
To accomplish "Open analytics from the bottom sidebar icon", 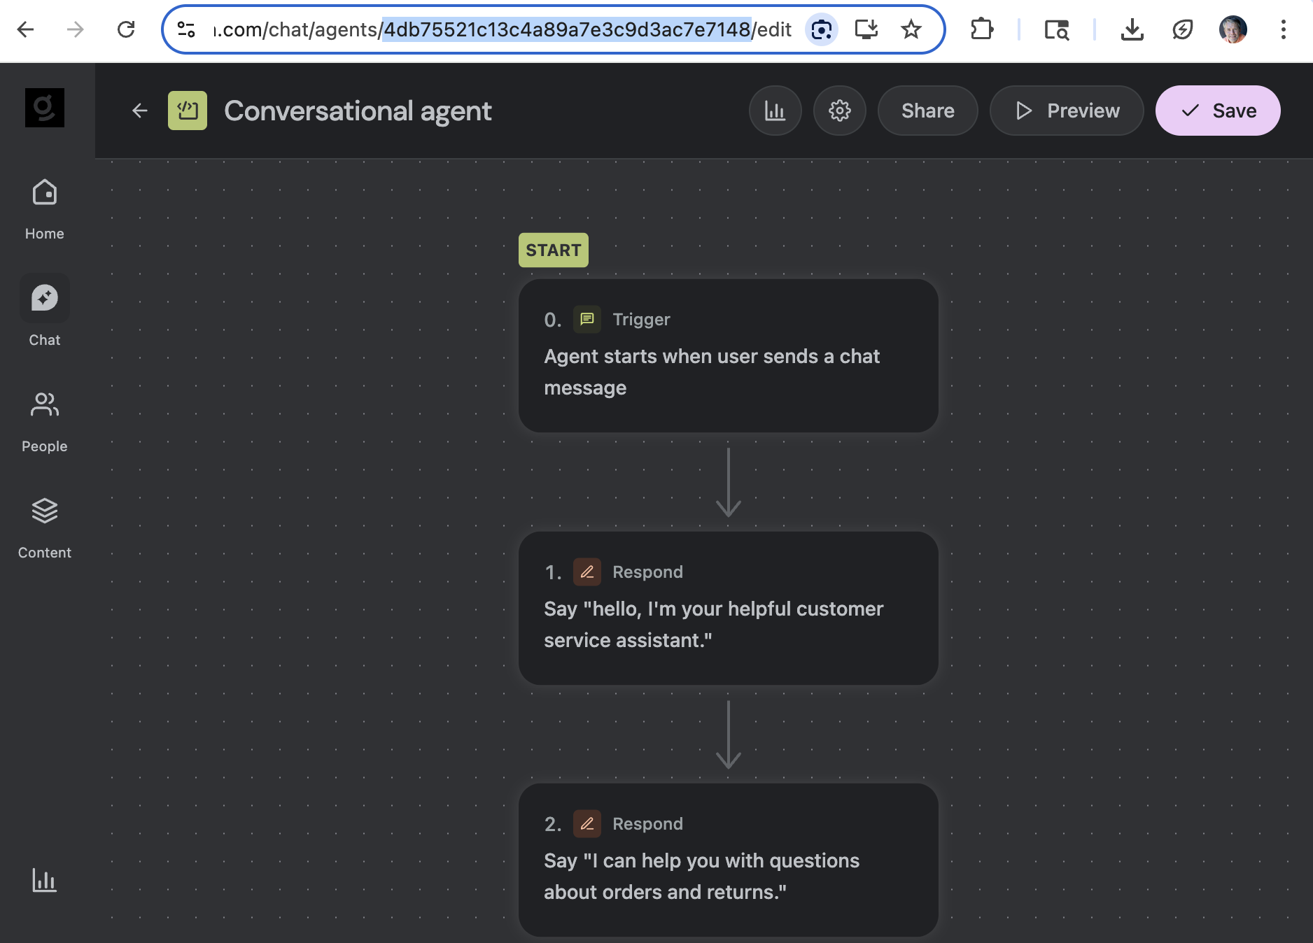I will pyautogui.click(x=44, y=881).
